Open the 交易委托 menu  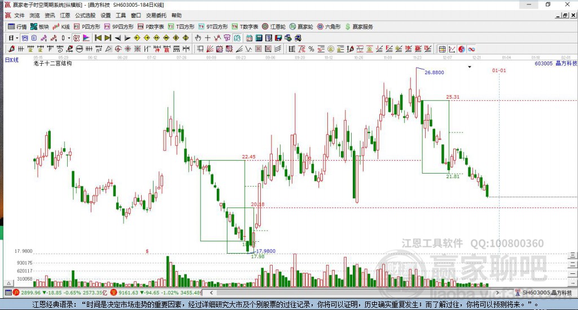click(156, 15)
